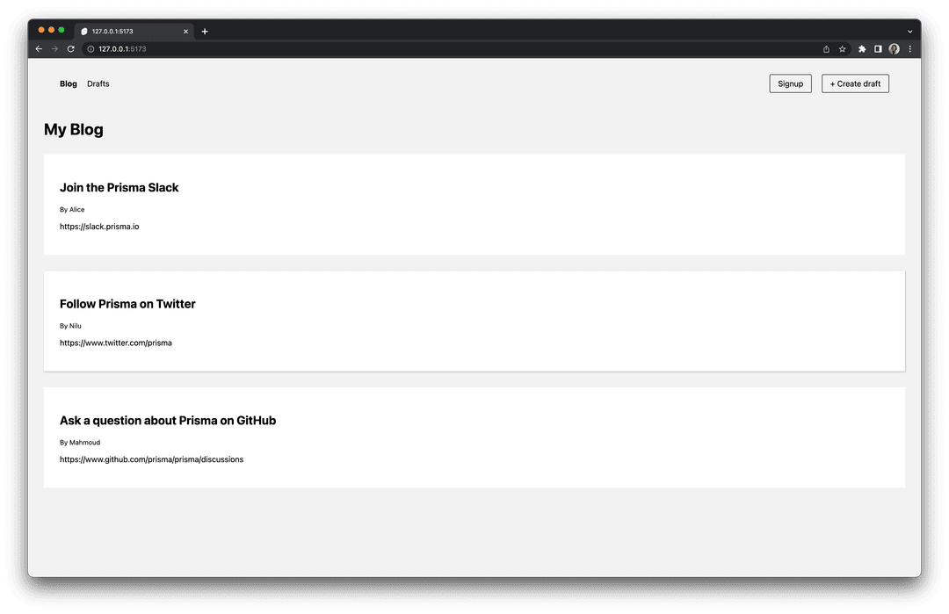Open a new browser tab with the plus
This screenshot has height=614, width=949.
(205, 31)
